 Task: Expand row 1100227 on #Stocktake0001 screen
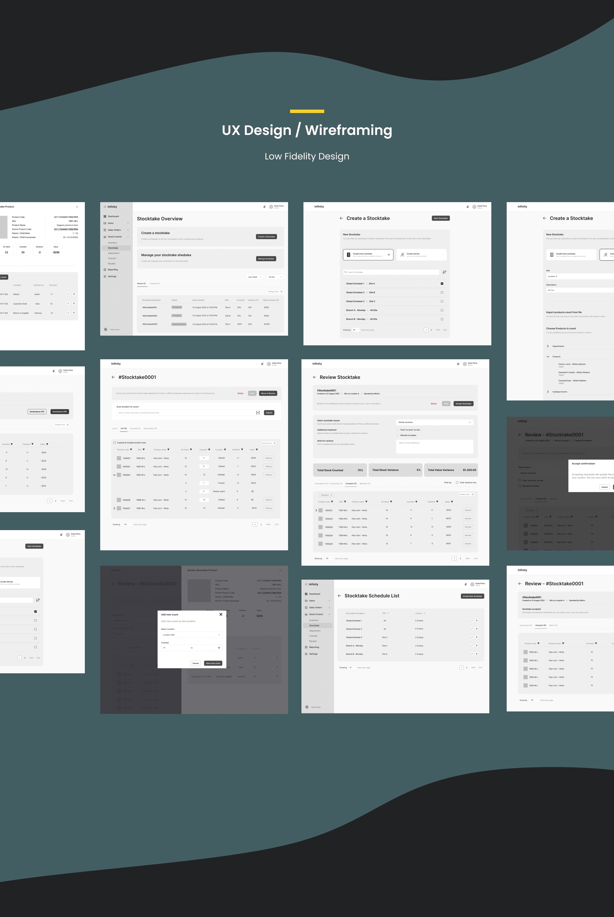pyautogui.click(x=114, y=508)
